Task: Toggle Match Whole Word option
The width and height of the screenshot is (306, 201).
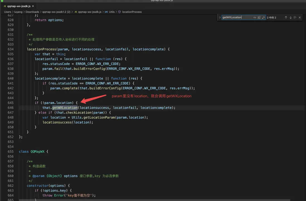Action: point(259,18)
